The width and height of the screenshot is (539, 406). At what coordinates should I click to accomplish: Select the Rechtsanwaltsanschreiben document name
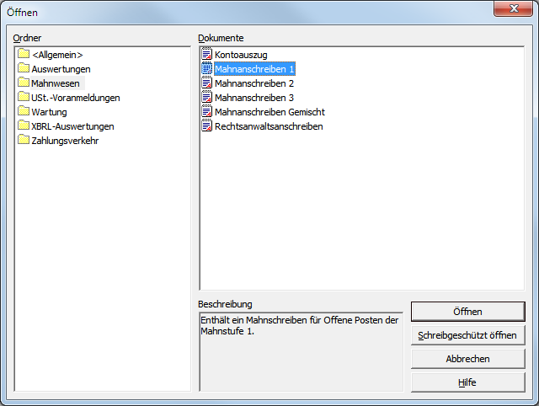click(x=269, y=126)
